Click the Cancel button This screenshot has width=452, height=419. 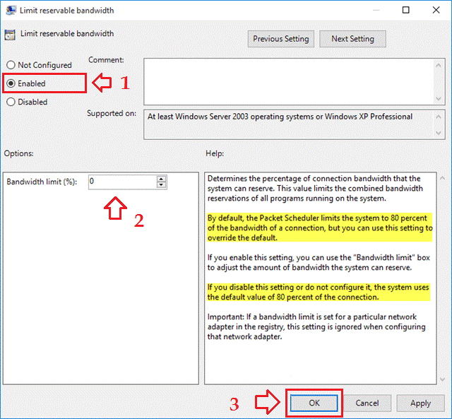tap(367, 403)
